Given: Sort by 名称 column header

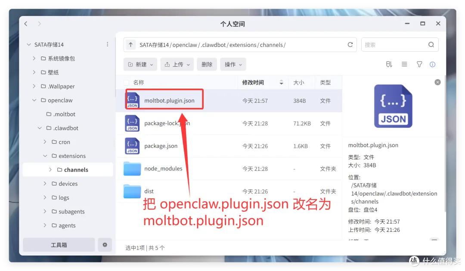Looking at the screenshot, I should coord(139,83).
